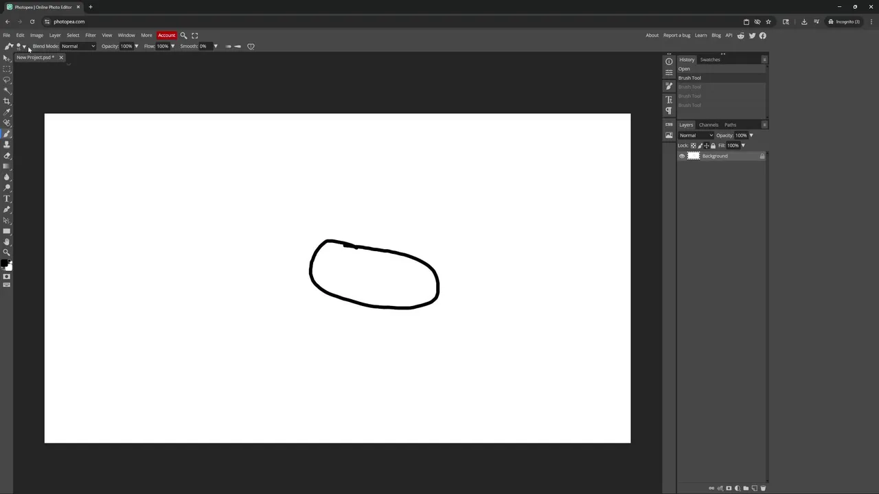Image resolution: width=879 pixels, height=494 pixels.
Task: Switch to the Swatches tab
Action: point(710,60)
